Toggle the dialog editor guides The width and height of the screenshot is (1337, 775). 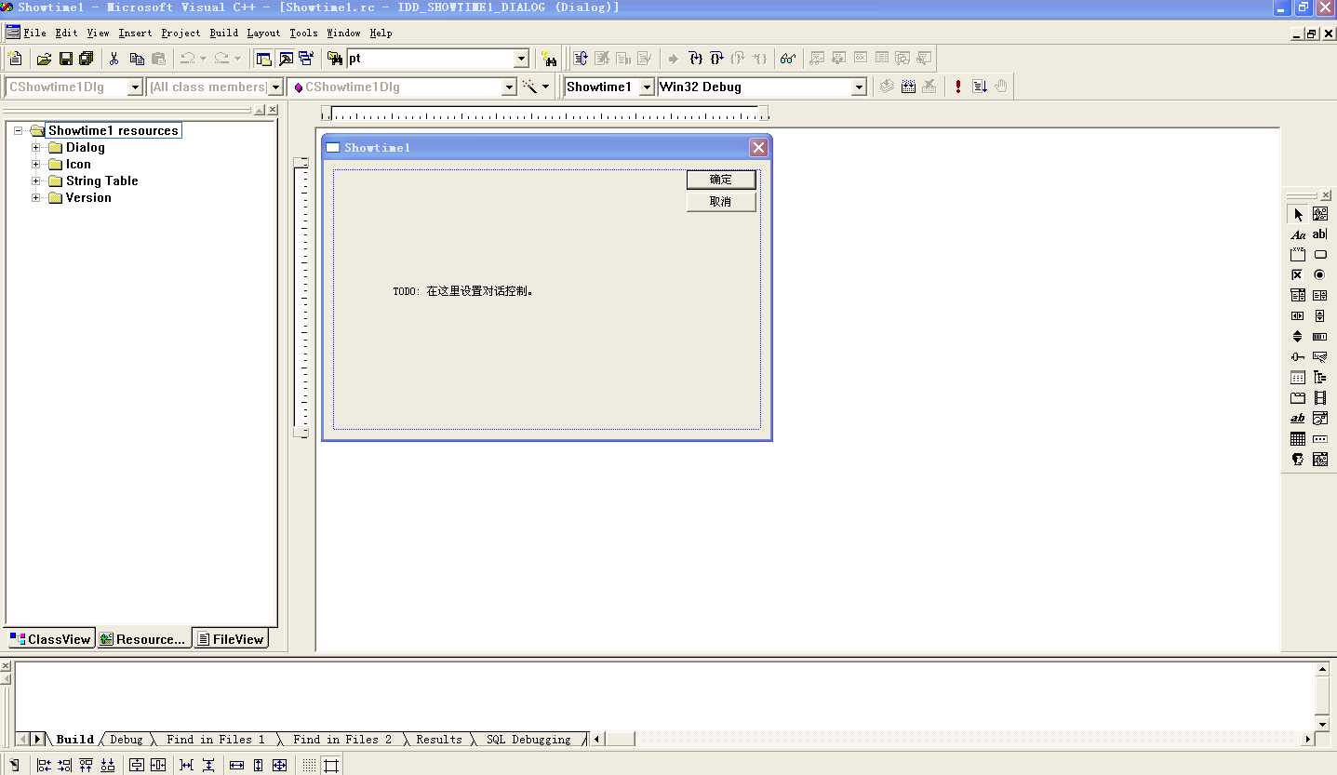point(331,765)
